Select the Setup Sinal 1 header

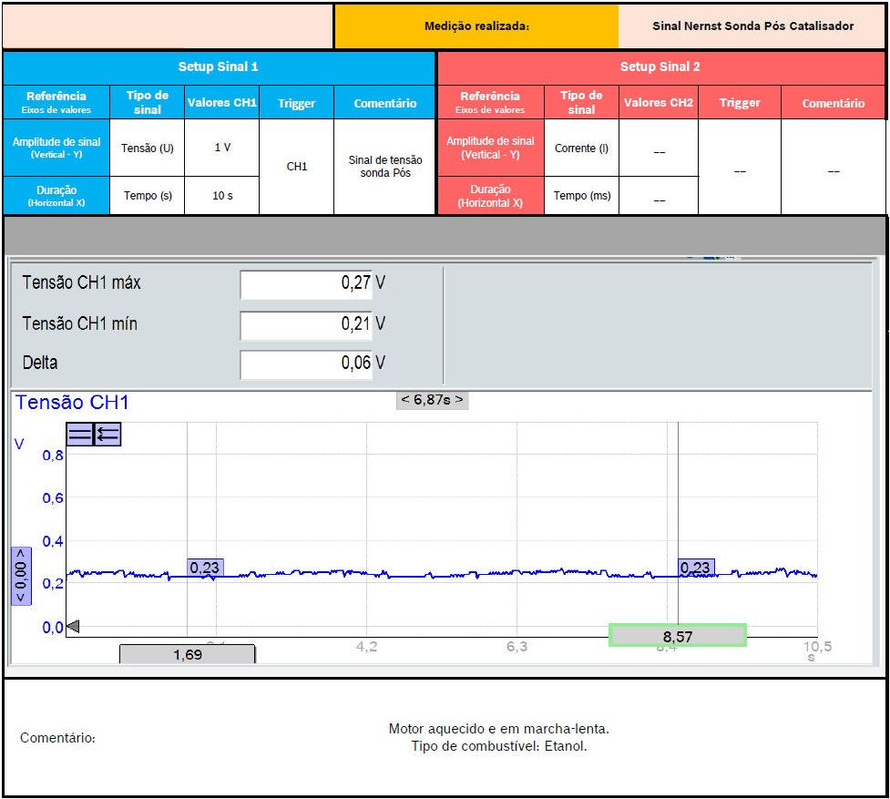pos(219,67)
